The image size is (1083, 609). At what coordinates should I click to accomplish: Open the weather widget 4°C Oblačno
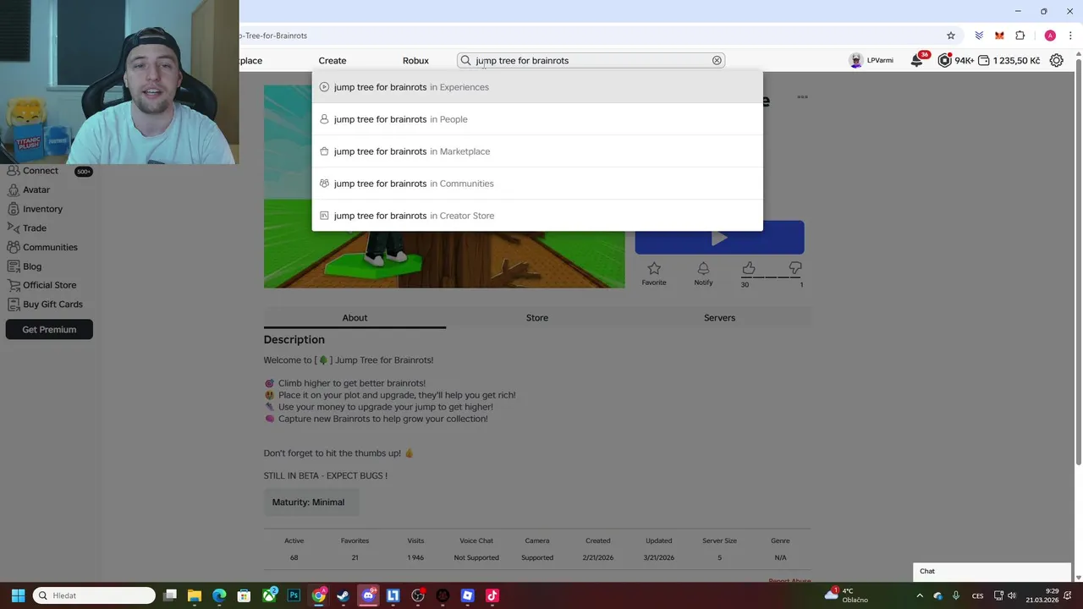(x=847, y=595)
